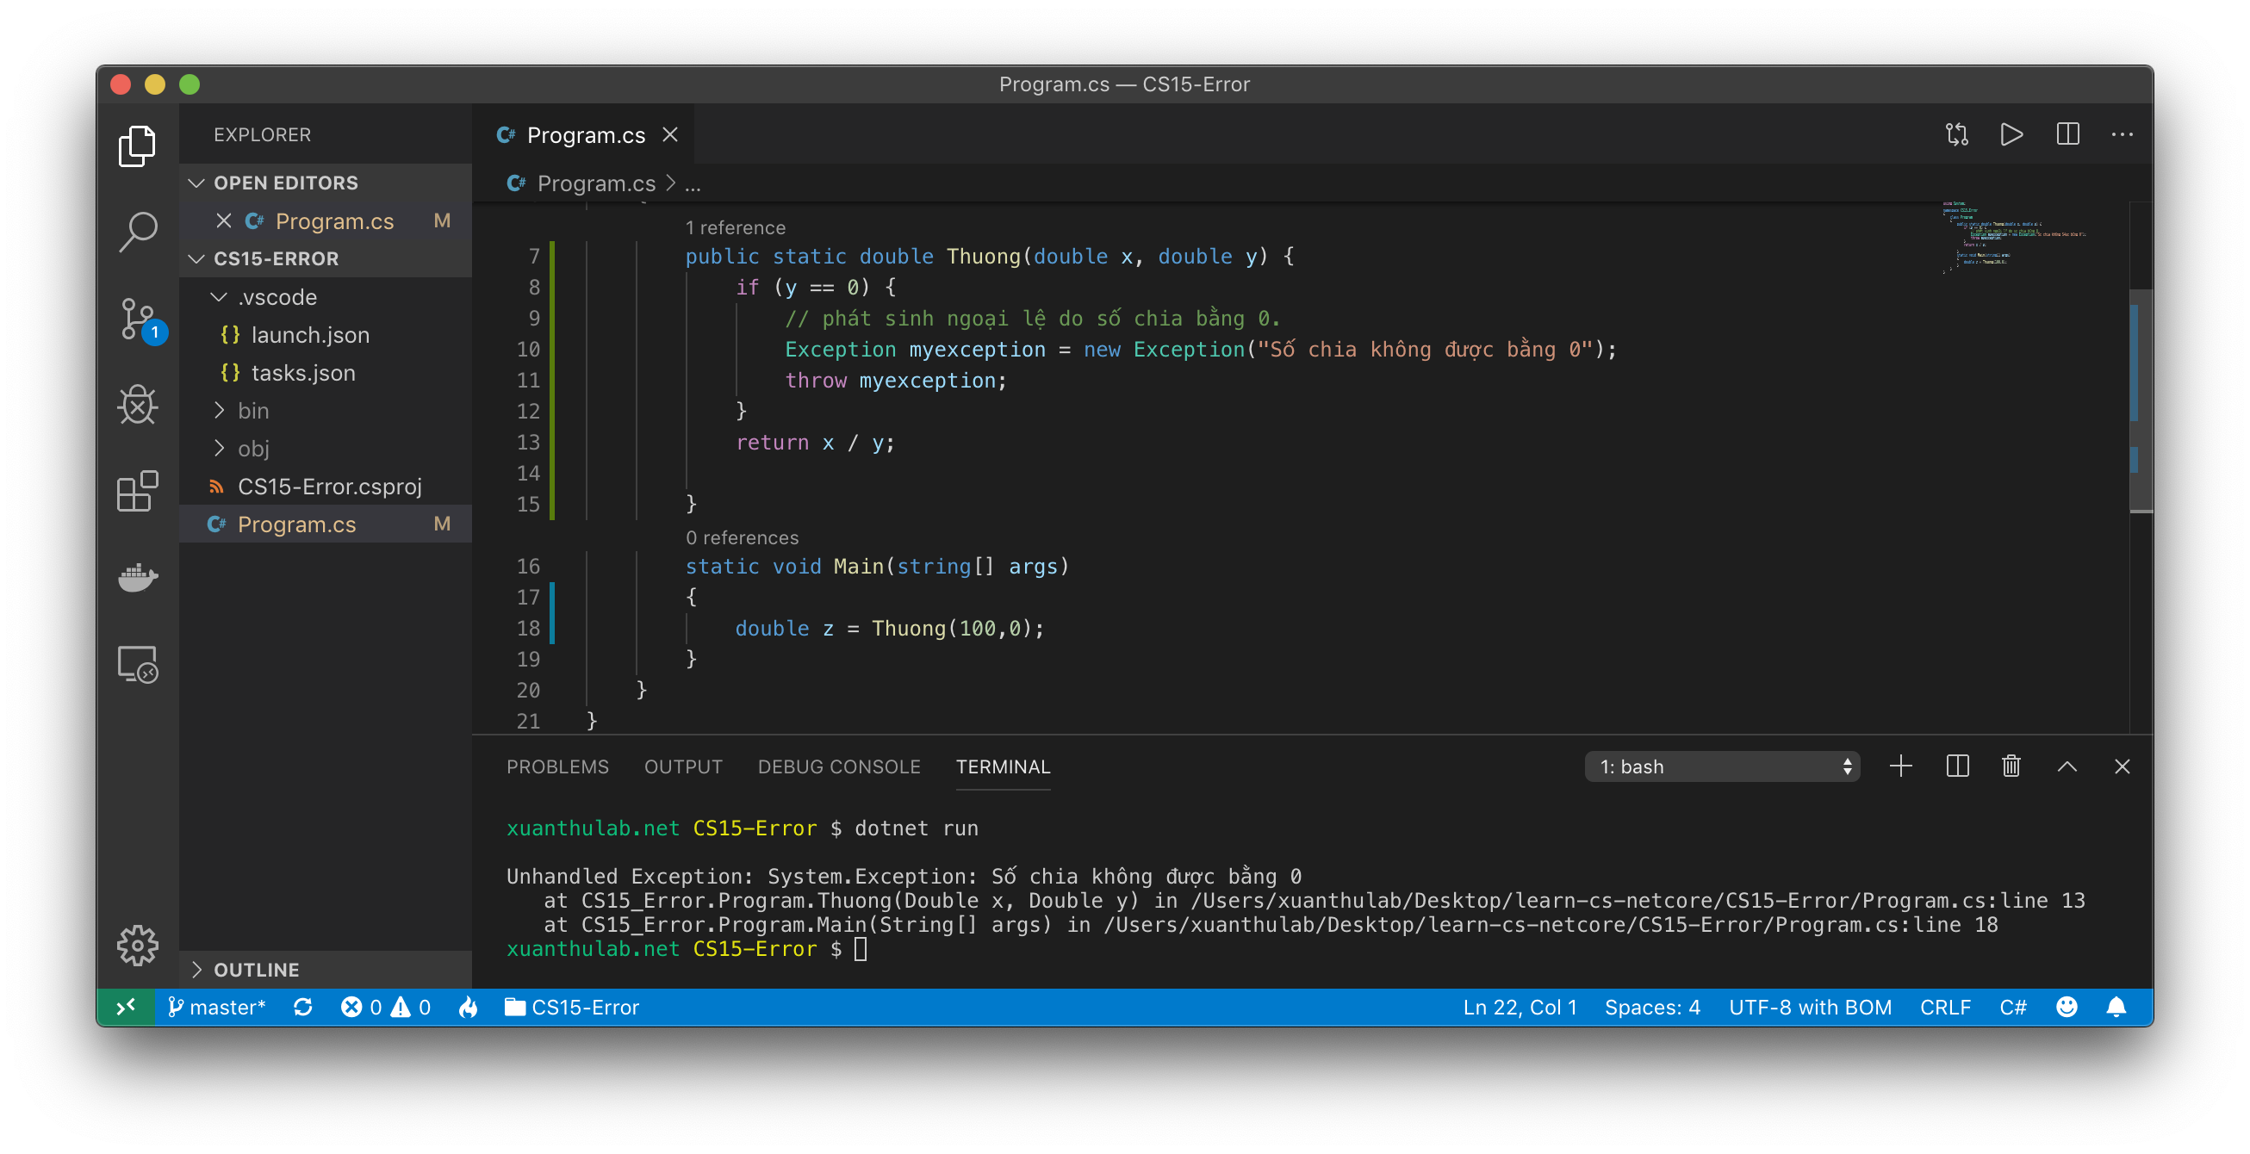Expand the OUTLINE section
This screenshot has width=2250, height=1154.
(256, 970)
